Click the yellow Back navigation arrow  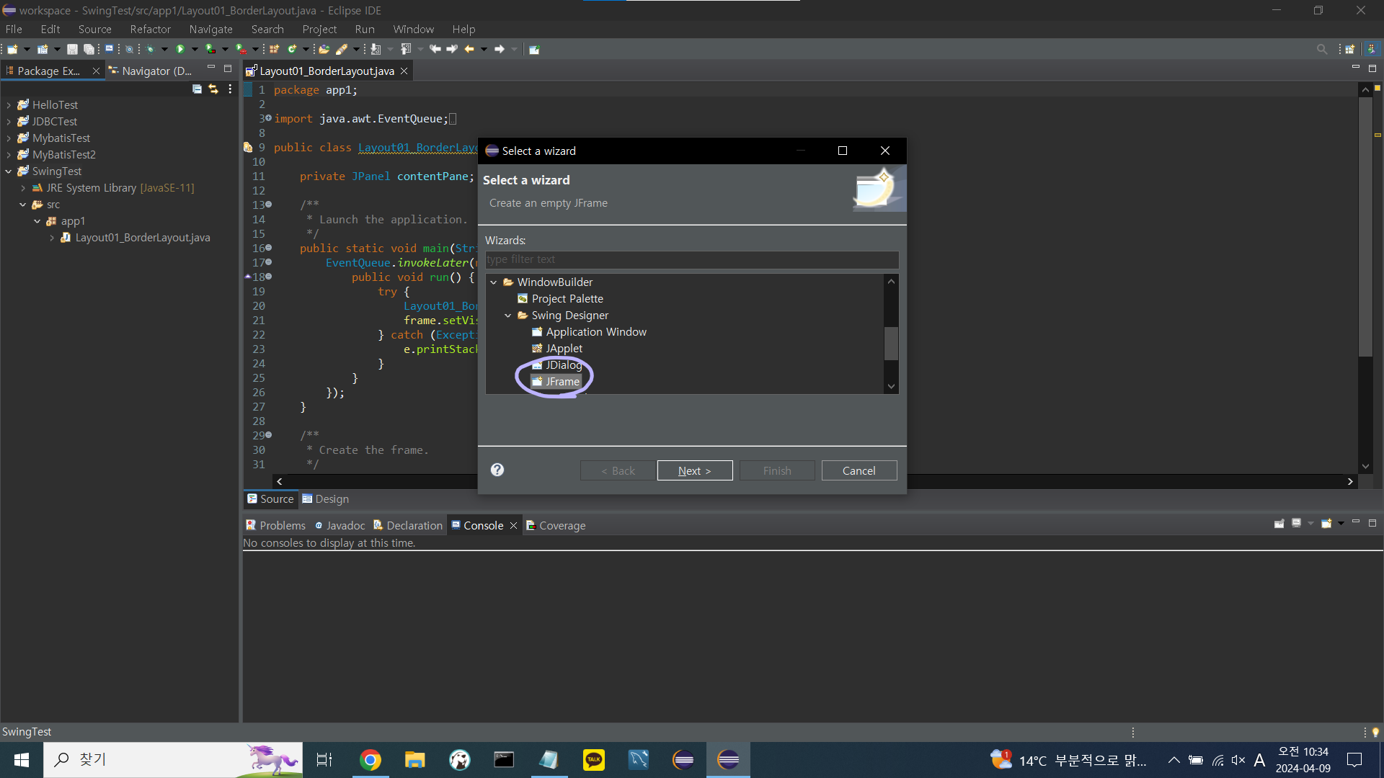[x=469, y=50]
